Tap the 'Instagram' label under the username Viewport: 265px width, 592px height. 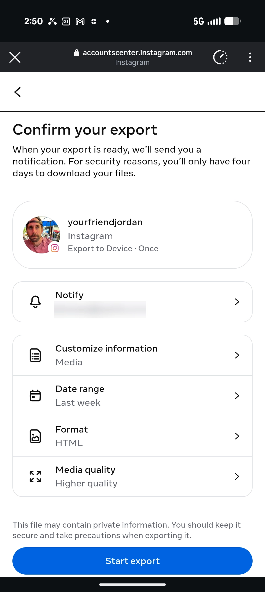click(x=90, y=236)
